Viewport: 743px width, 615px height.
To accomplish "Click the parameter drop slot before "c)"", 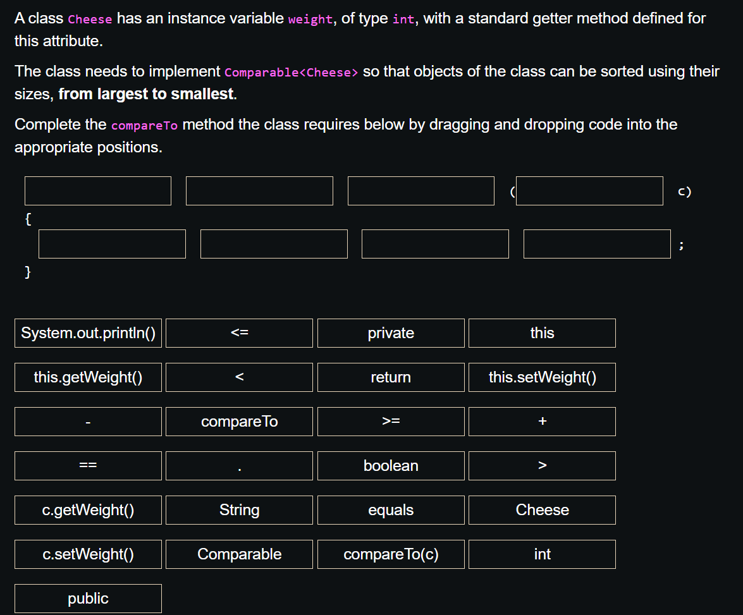I will (x=589, y=190).
